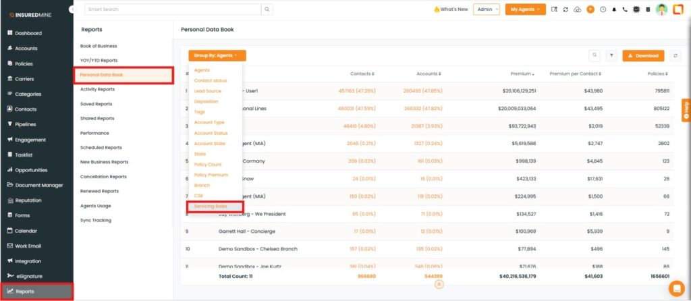Expand the My Agents dropdown
The width and height of the screenshot is (691, 301).
click(525, 9)
